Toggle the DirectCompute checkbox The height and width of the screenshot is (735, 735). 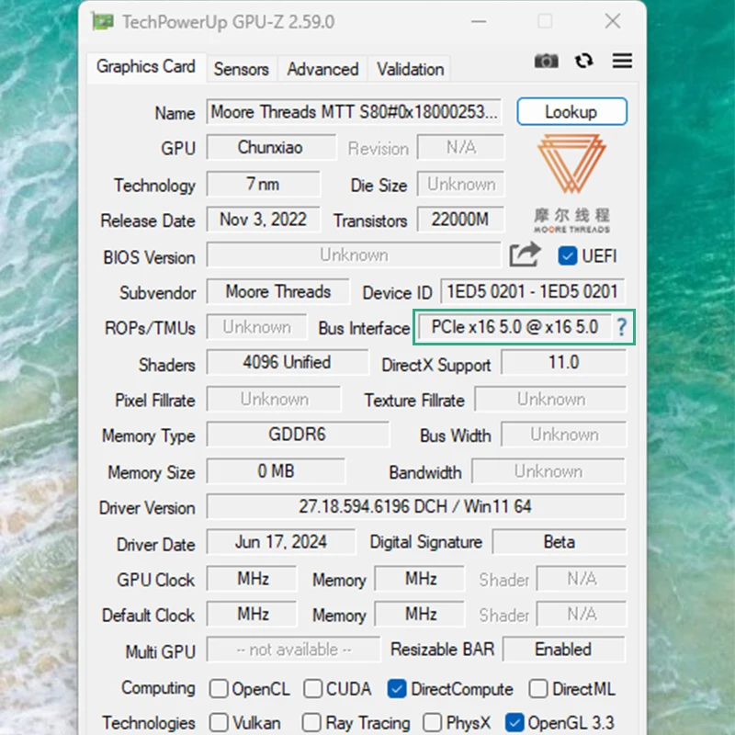click(397, 688)
